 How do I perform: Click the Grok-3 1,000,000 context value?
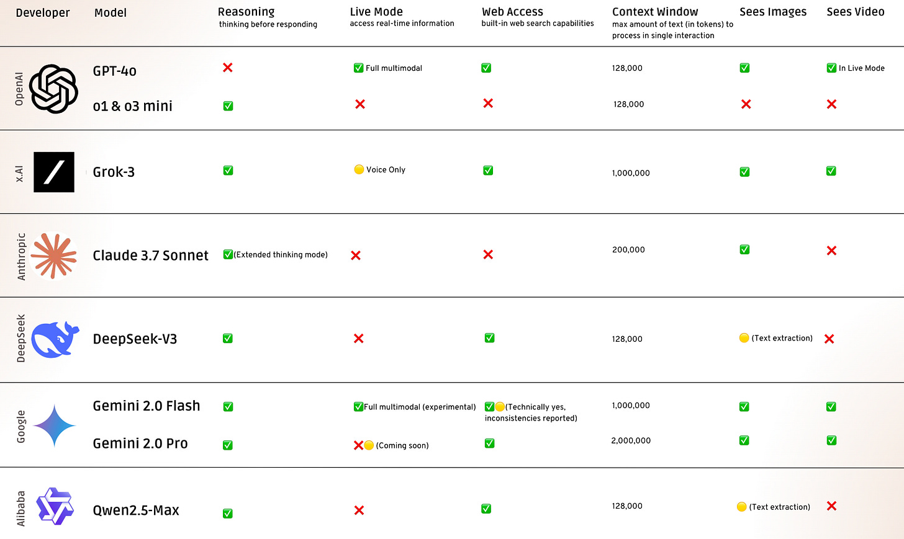click(x=631, y=173)
